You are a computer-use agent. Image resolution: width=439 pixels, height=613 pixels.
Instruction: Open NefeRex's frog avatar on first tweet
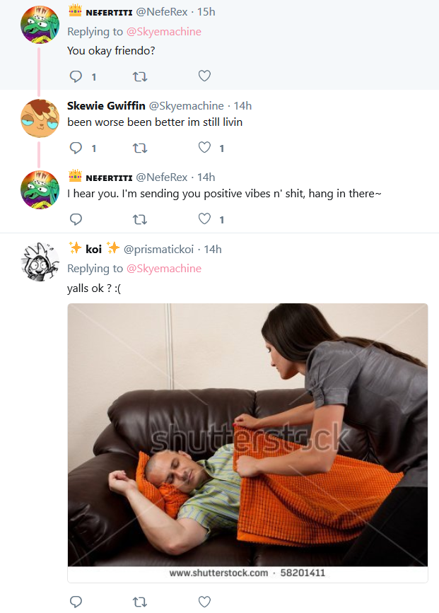[x=40, y=24]
